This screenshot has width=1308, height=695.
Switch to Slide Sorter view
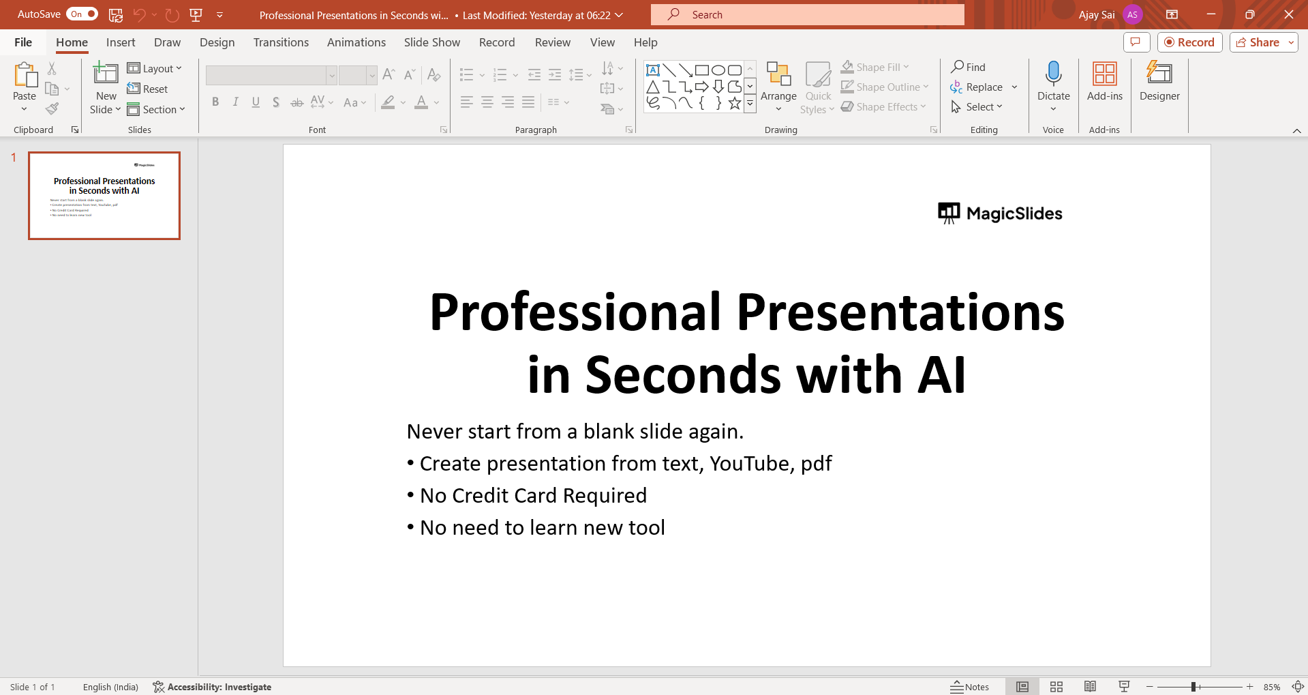click(1056, 687)
